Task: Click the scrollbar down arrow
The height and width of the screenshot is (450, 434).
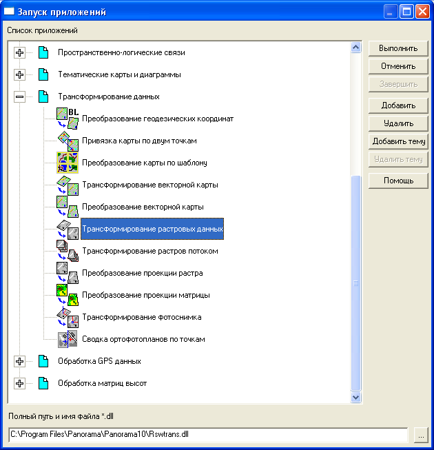Action: coord(355,398)
